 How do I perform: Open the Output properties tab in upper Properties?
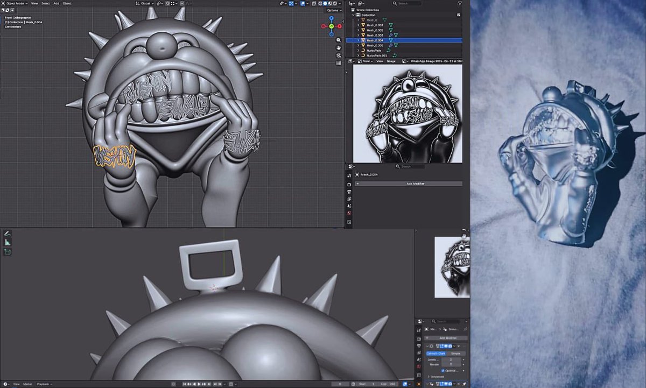pyautogui.click(x=349, y=192)
